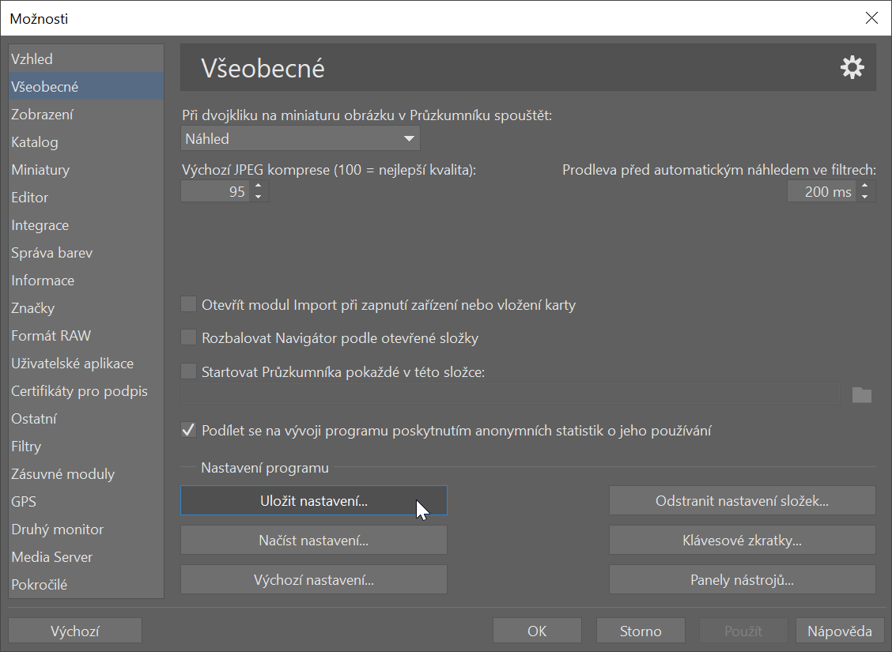Click the Storno button
This screenshot has height=652, width=892.
(640, 631)
